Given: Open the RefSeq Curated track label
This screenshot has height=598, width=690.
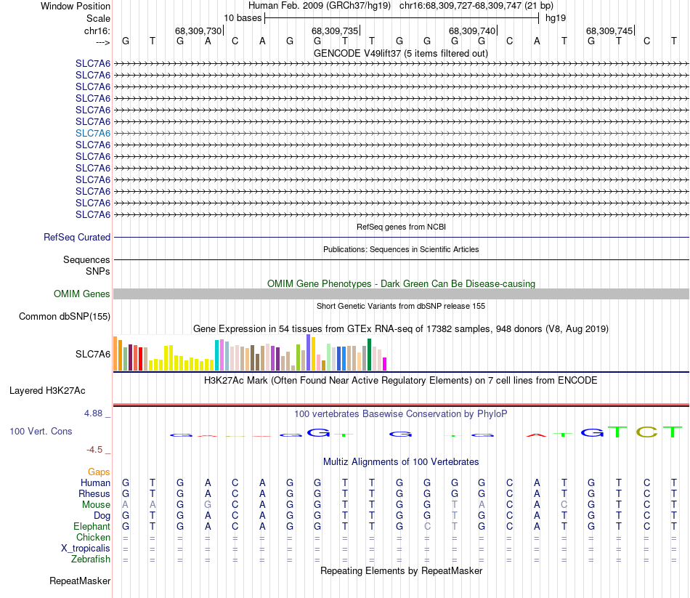Looking at the screenshot, I should tap(77, 237).
